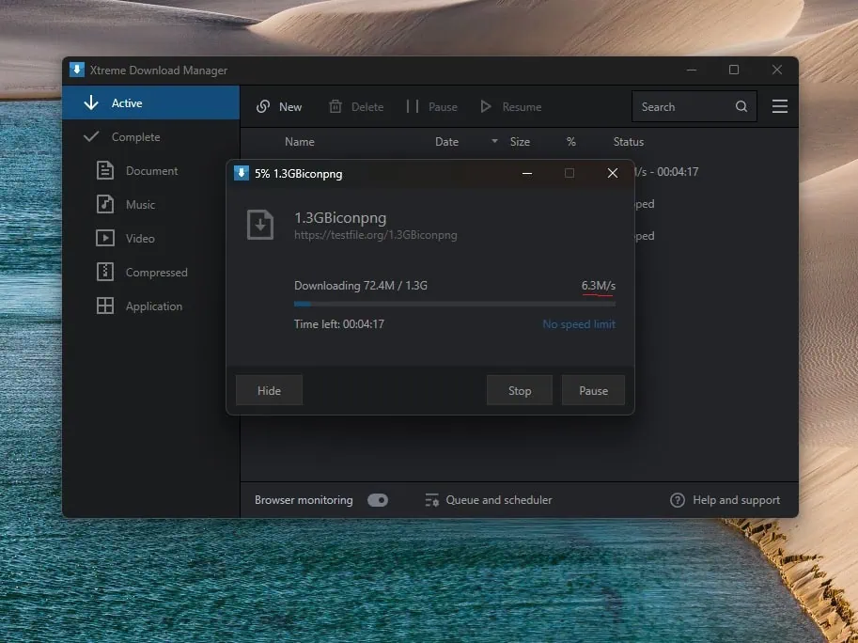Click the download progress bar
The width and height of the screenshot is (858, 643).
[455, 304]
